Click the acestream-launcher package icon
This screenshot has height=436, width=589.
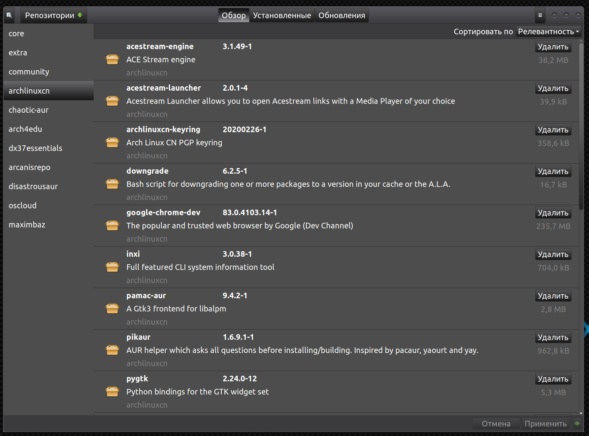(112, 101)
